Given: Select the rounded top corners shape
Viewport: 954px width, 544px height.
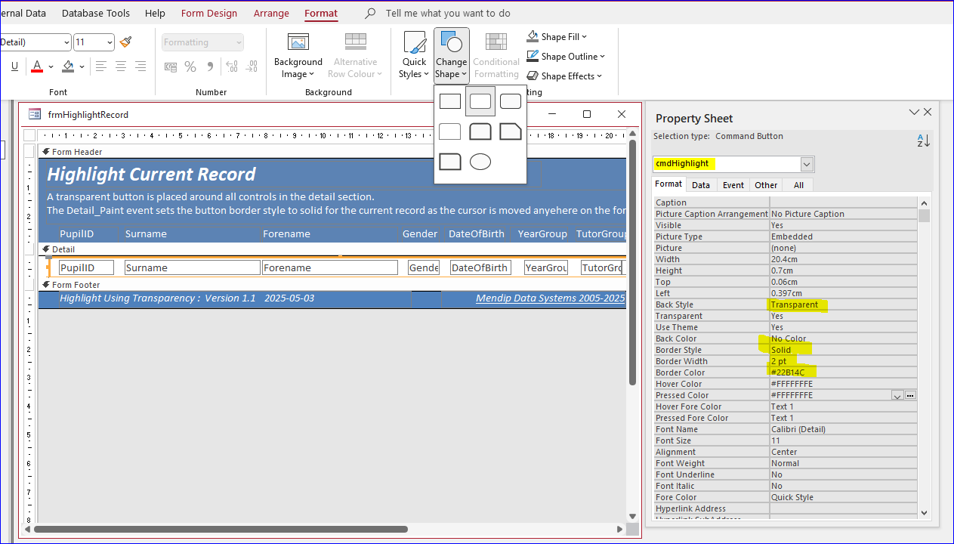Looking at the screenshot, I should [480, 131].
